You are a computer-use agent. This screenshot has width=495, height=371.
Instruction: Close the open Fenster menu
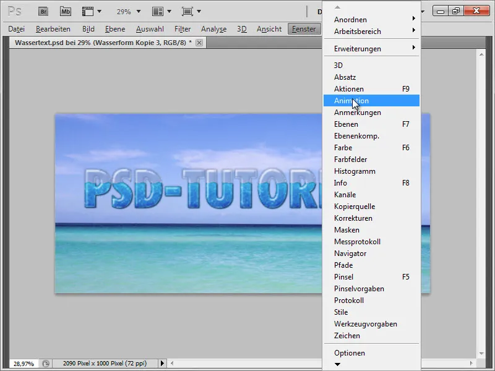click(x=304, y=29)
